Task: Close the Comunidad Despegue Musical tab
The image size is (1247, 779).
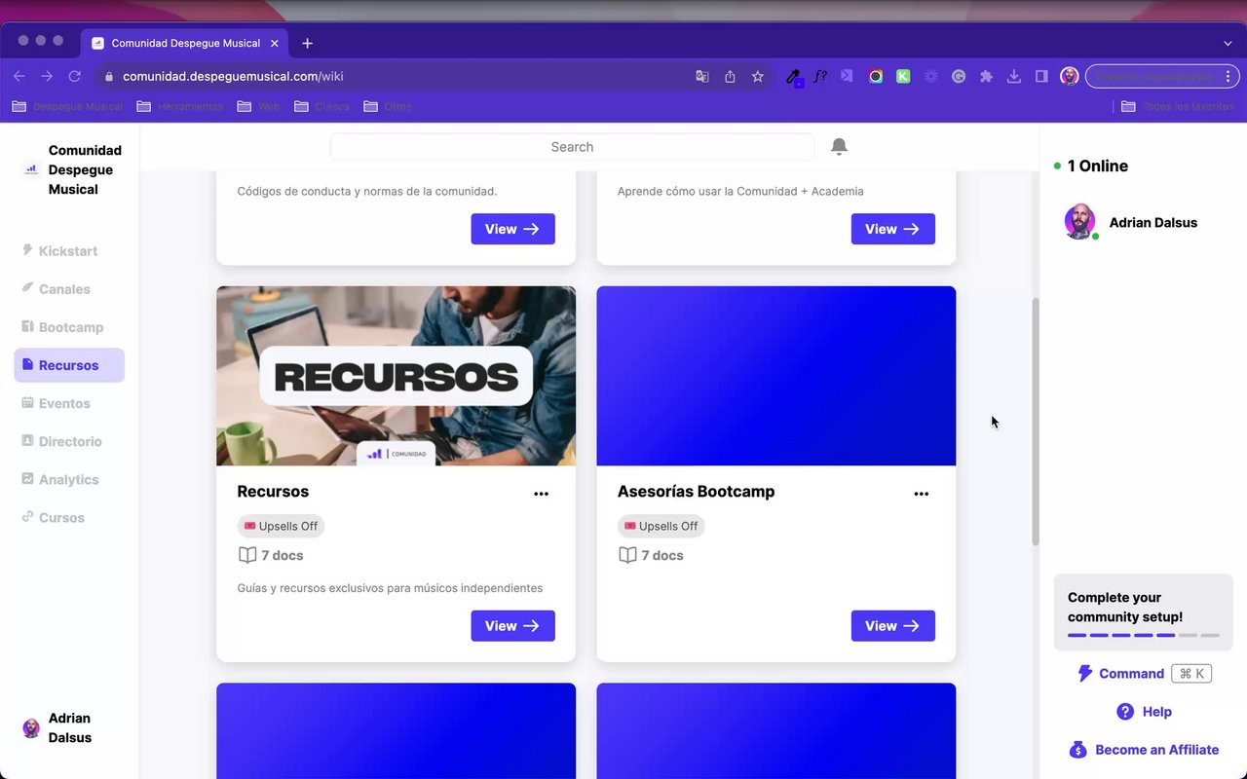Action: [x=275, y=43]
